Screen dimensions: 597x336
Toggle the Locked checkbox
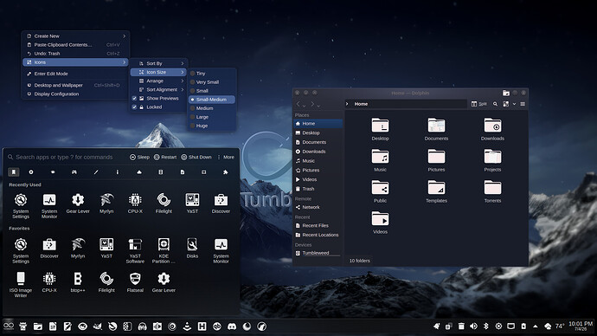(134, 107)
